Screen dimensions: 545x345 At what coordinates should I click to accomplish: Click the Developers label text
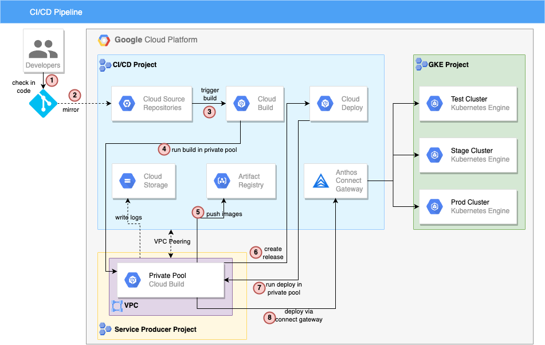[43, 65]
